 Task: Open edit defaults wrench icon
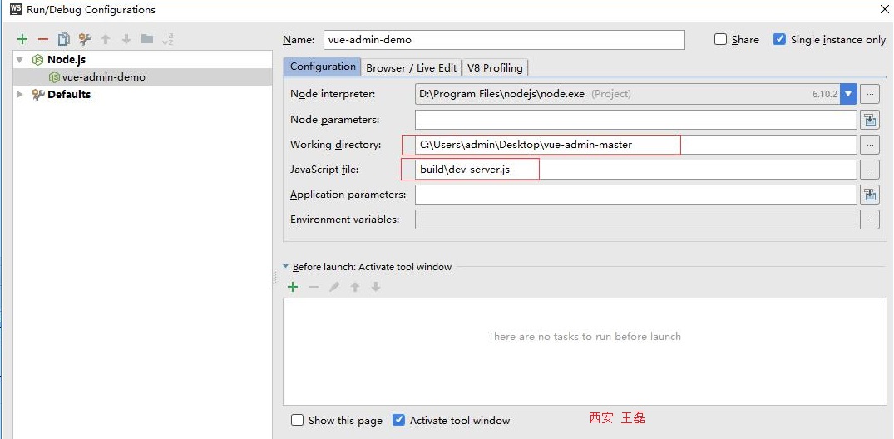click(84, 39)
